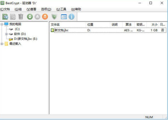
Task: Click the 1 GB size cell
Action: tap(154, 30)
